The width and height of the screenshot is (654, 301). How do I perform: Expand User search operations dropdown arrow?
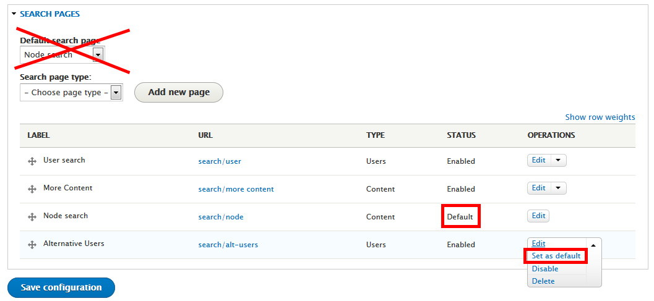click(558, 161)
